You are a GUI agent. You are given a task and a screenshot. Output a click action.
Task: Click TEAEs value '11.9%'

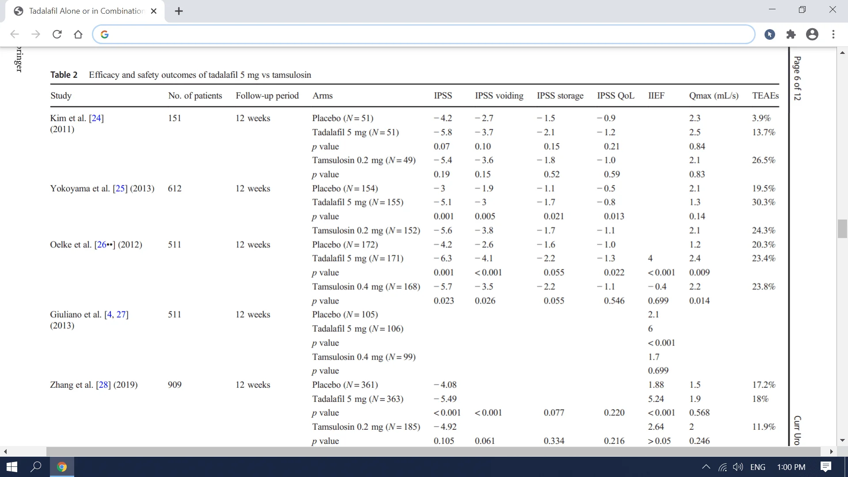click(x=764, y=427)
